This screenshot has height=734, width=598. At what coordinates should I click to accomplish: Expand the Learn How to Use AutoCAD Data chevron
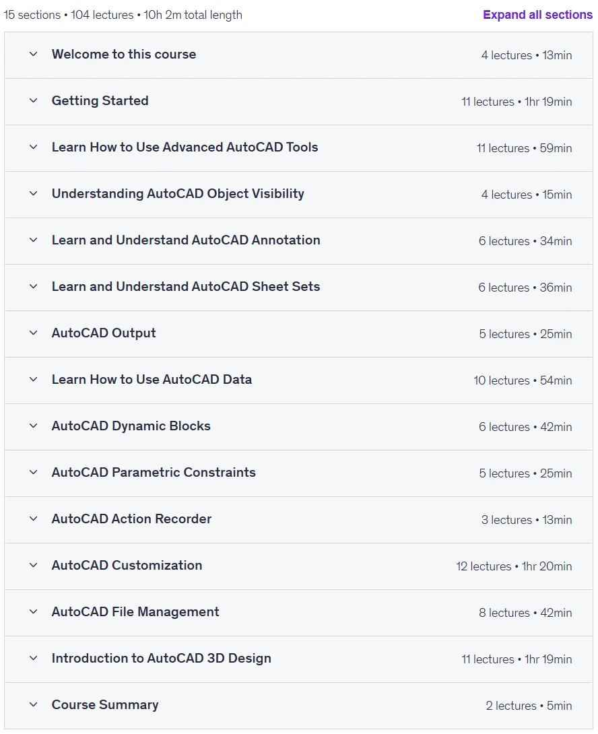pyautogui.click(x=33, y=379)
